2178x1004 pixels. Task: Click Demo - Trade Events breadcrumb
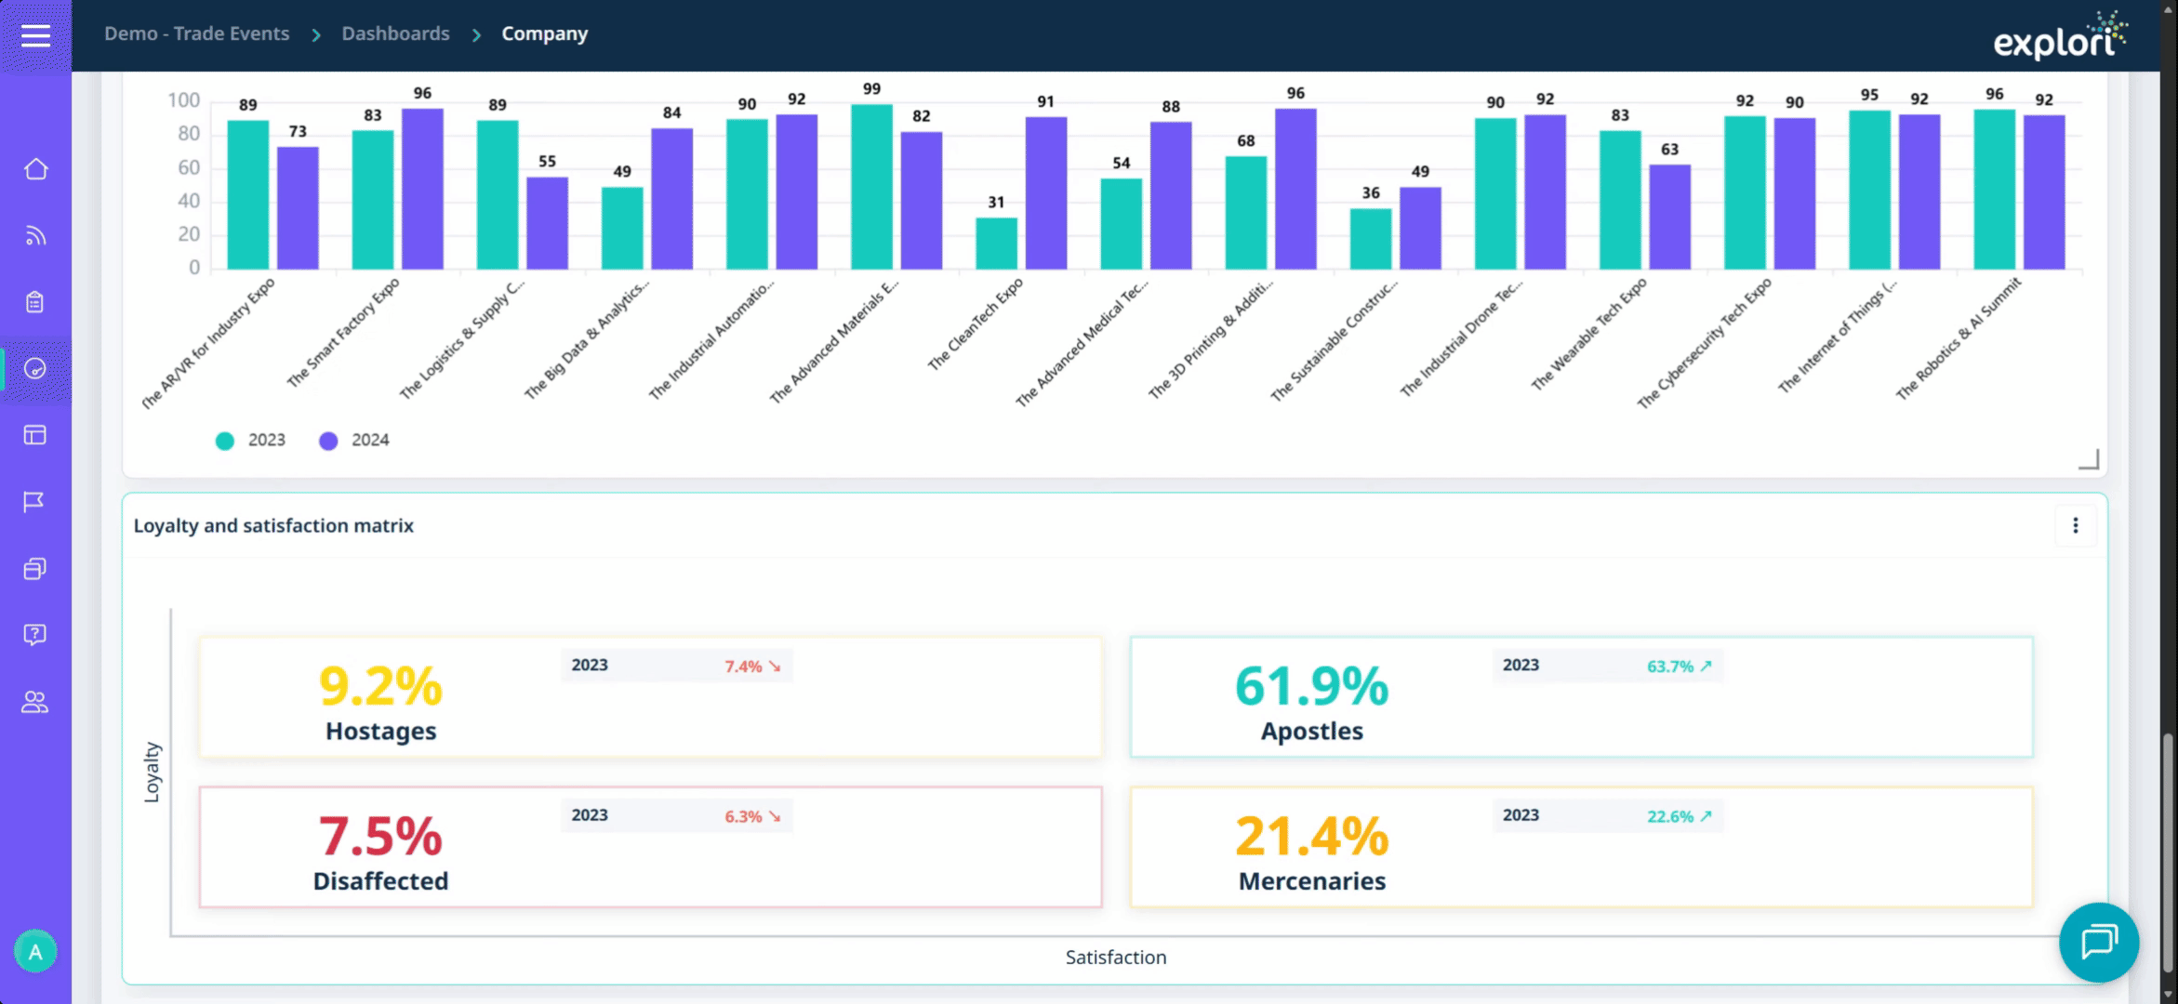pyautogui.click(x=196, y=33)
